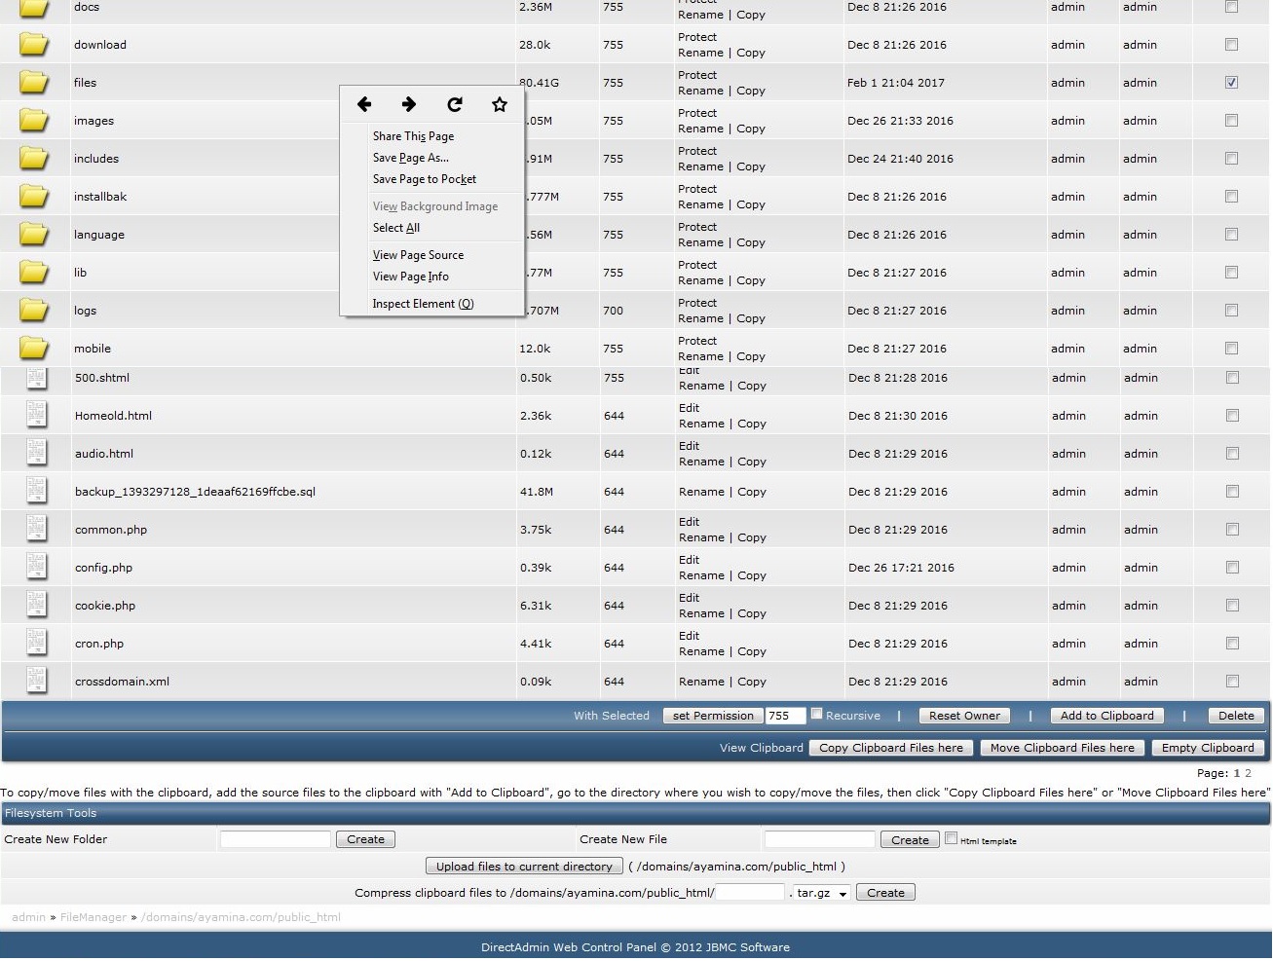Open the mobile folder icon

pos(34,348)
